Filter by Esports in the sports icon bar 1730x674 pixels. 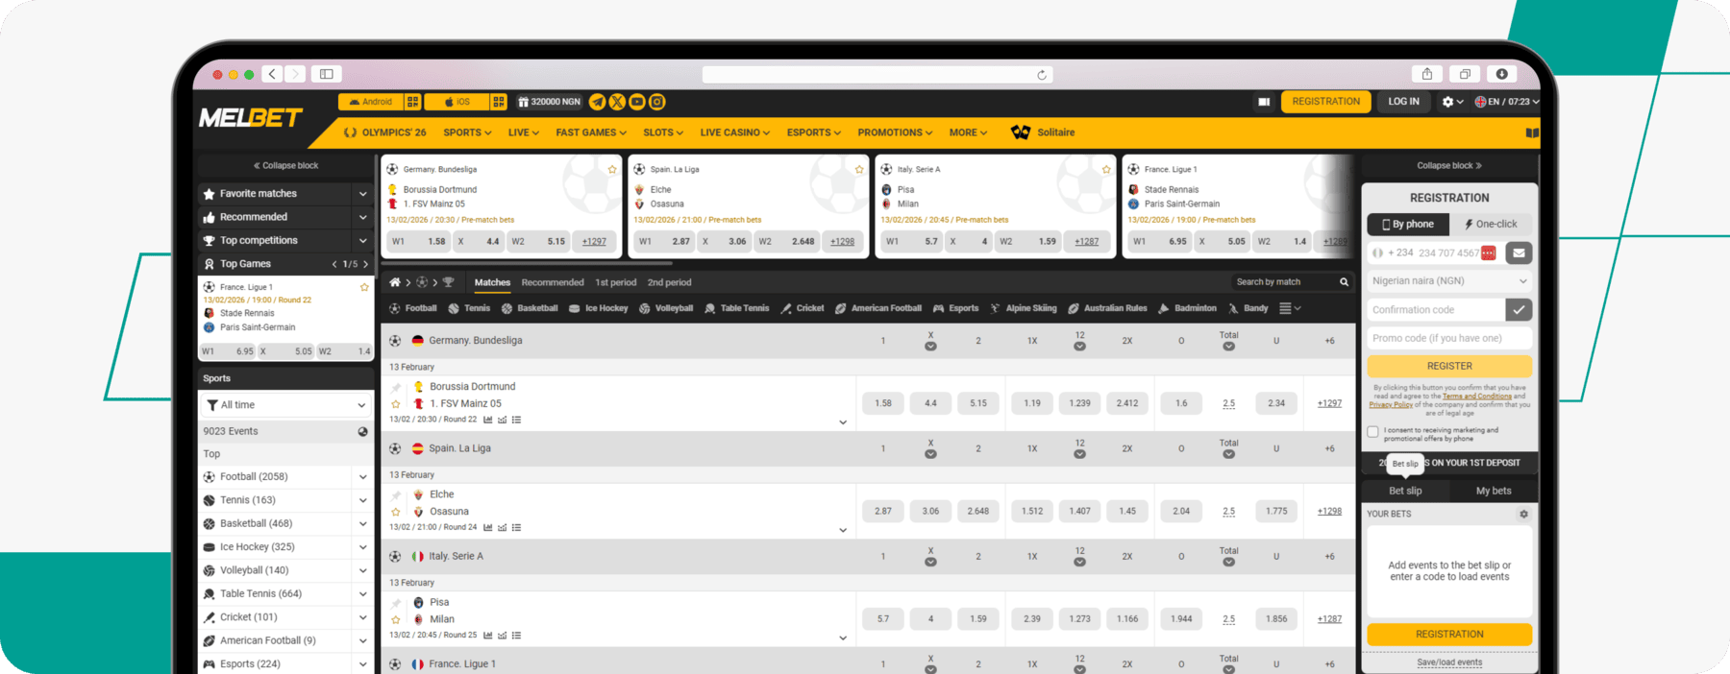point(955,308)
